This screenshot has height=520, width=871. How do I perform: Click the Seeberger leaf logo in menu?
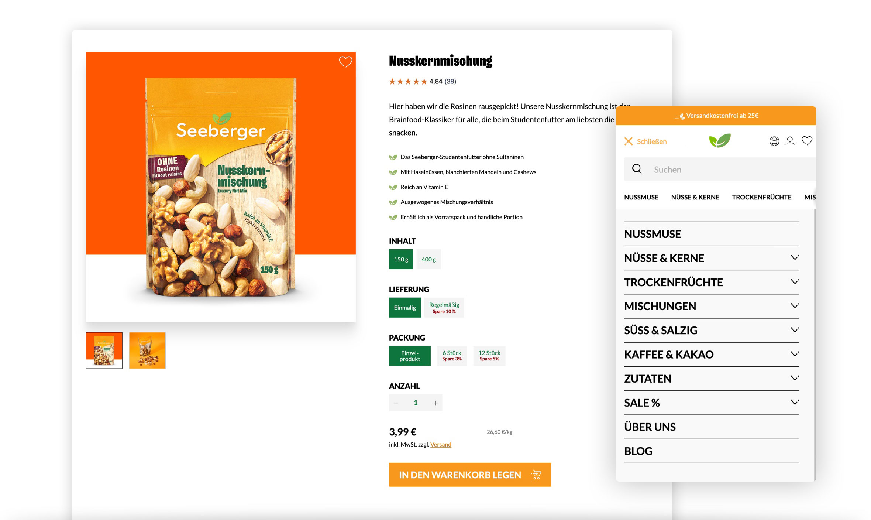720,141
